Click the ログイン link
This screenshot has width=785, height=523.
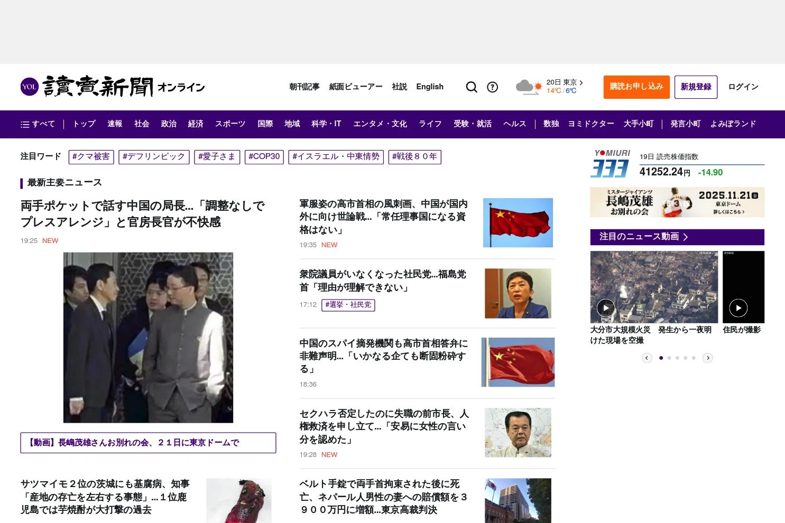(743, 87)
